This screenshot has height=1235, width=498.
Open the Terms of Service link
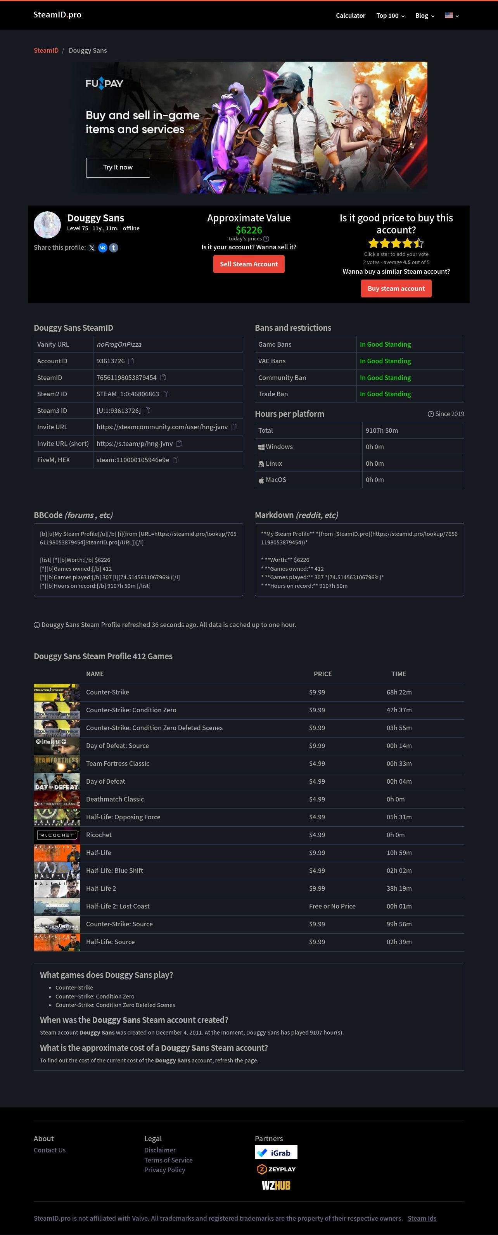(168, 1160)
